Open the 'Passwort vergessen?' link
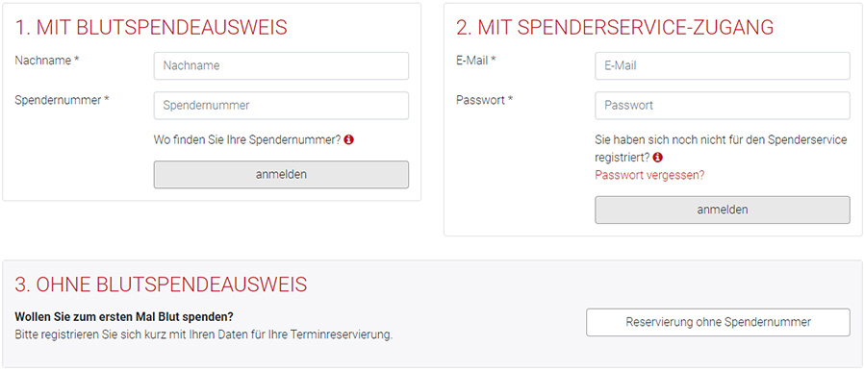Screen dimensions: 864x371 (x=649, y=175)
